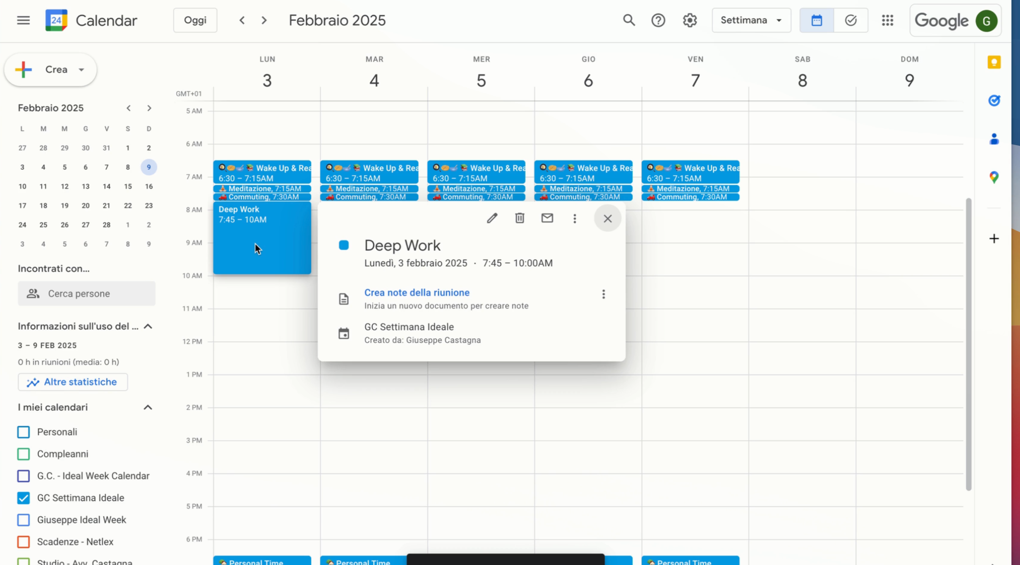Click the Cerca persone search field
1020x565 pixels.
pyautogui.click(x=87, y=293)
